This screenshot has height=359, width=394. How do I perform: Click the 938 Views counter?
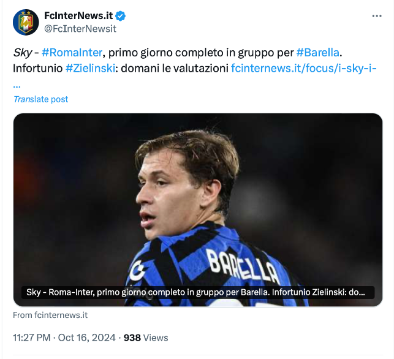pyautogui.click(x=146, y=338)
